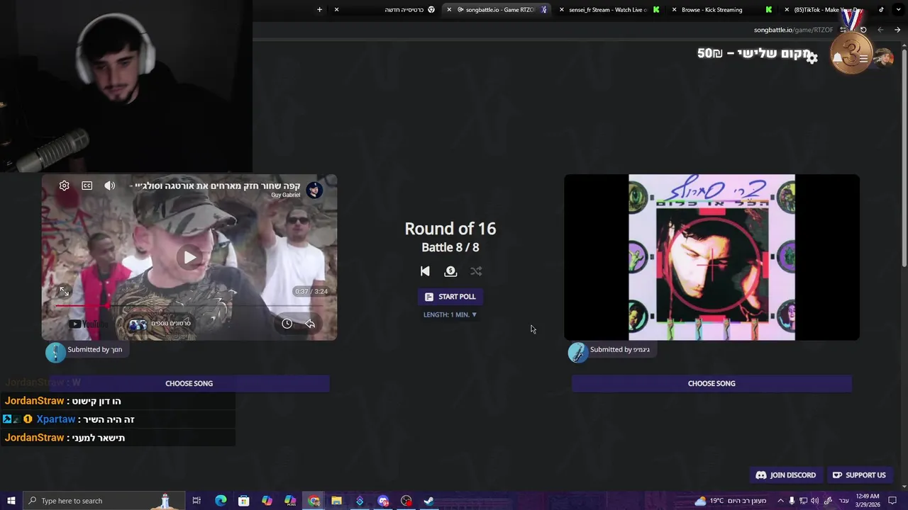
Task: Open poll length dropdown
Action: coord(450,314)
